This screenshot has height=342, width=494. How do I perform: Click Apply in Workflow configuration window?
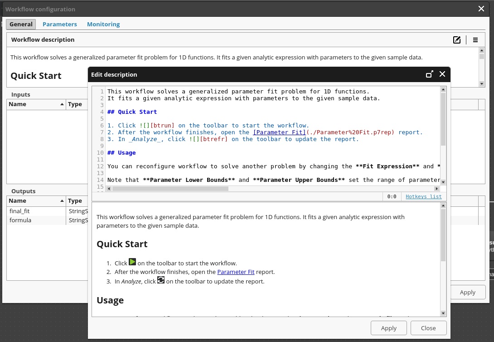coord(468,293)
